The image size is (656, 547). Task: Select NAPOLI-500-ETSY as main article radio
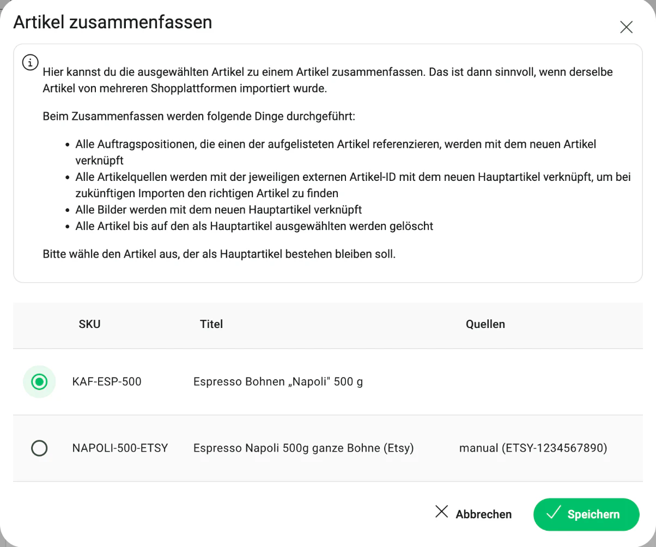[x=39, y=448]
